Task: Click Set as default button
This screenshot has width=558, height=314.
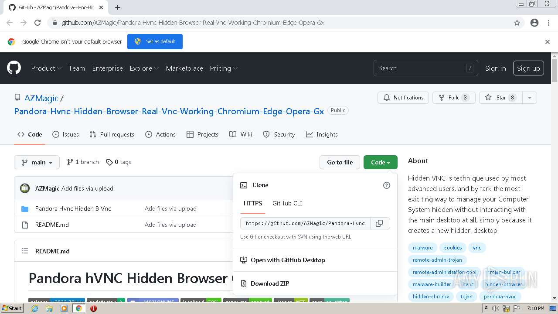Action: [x=155, y=41]
